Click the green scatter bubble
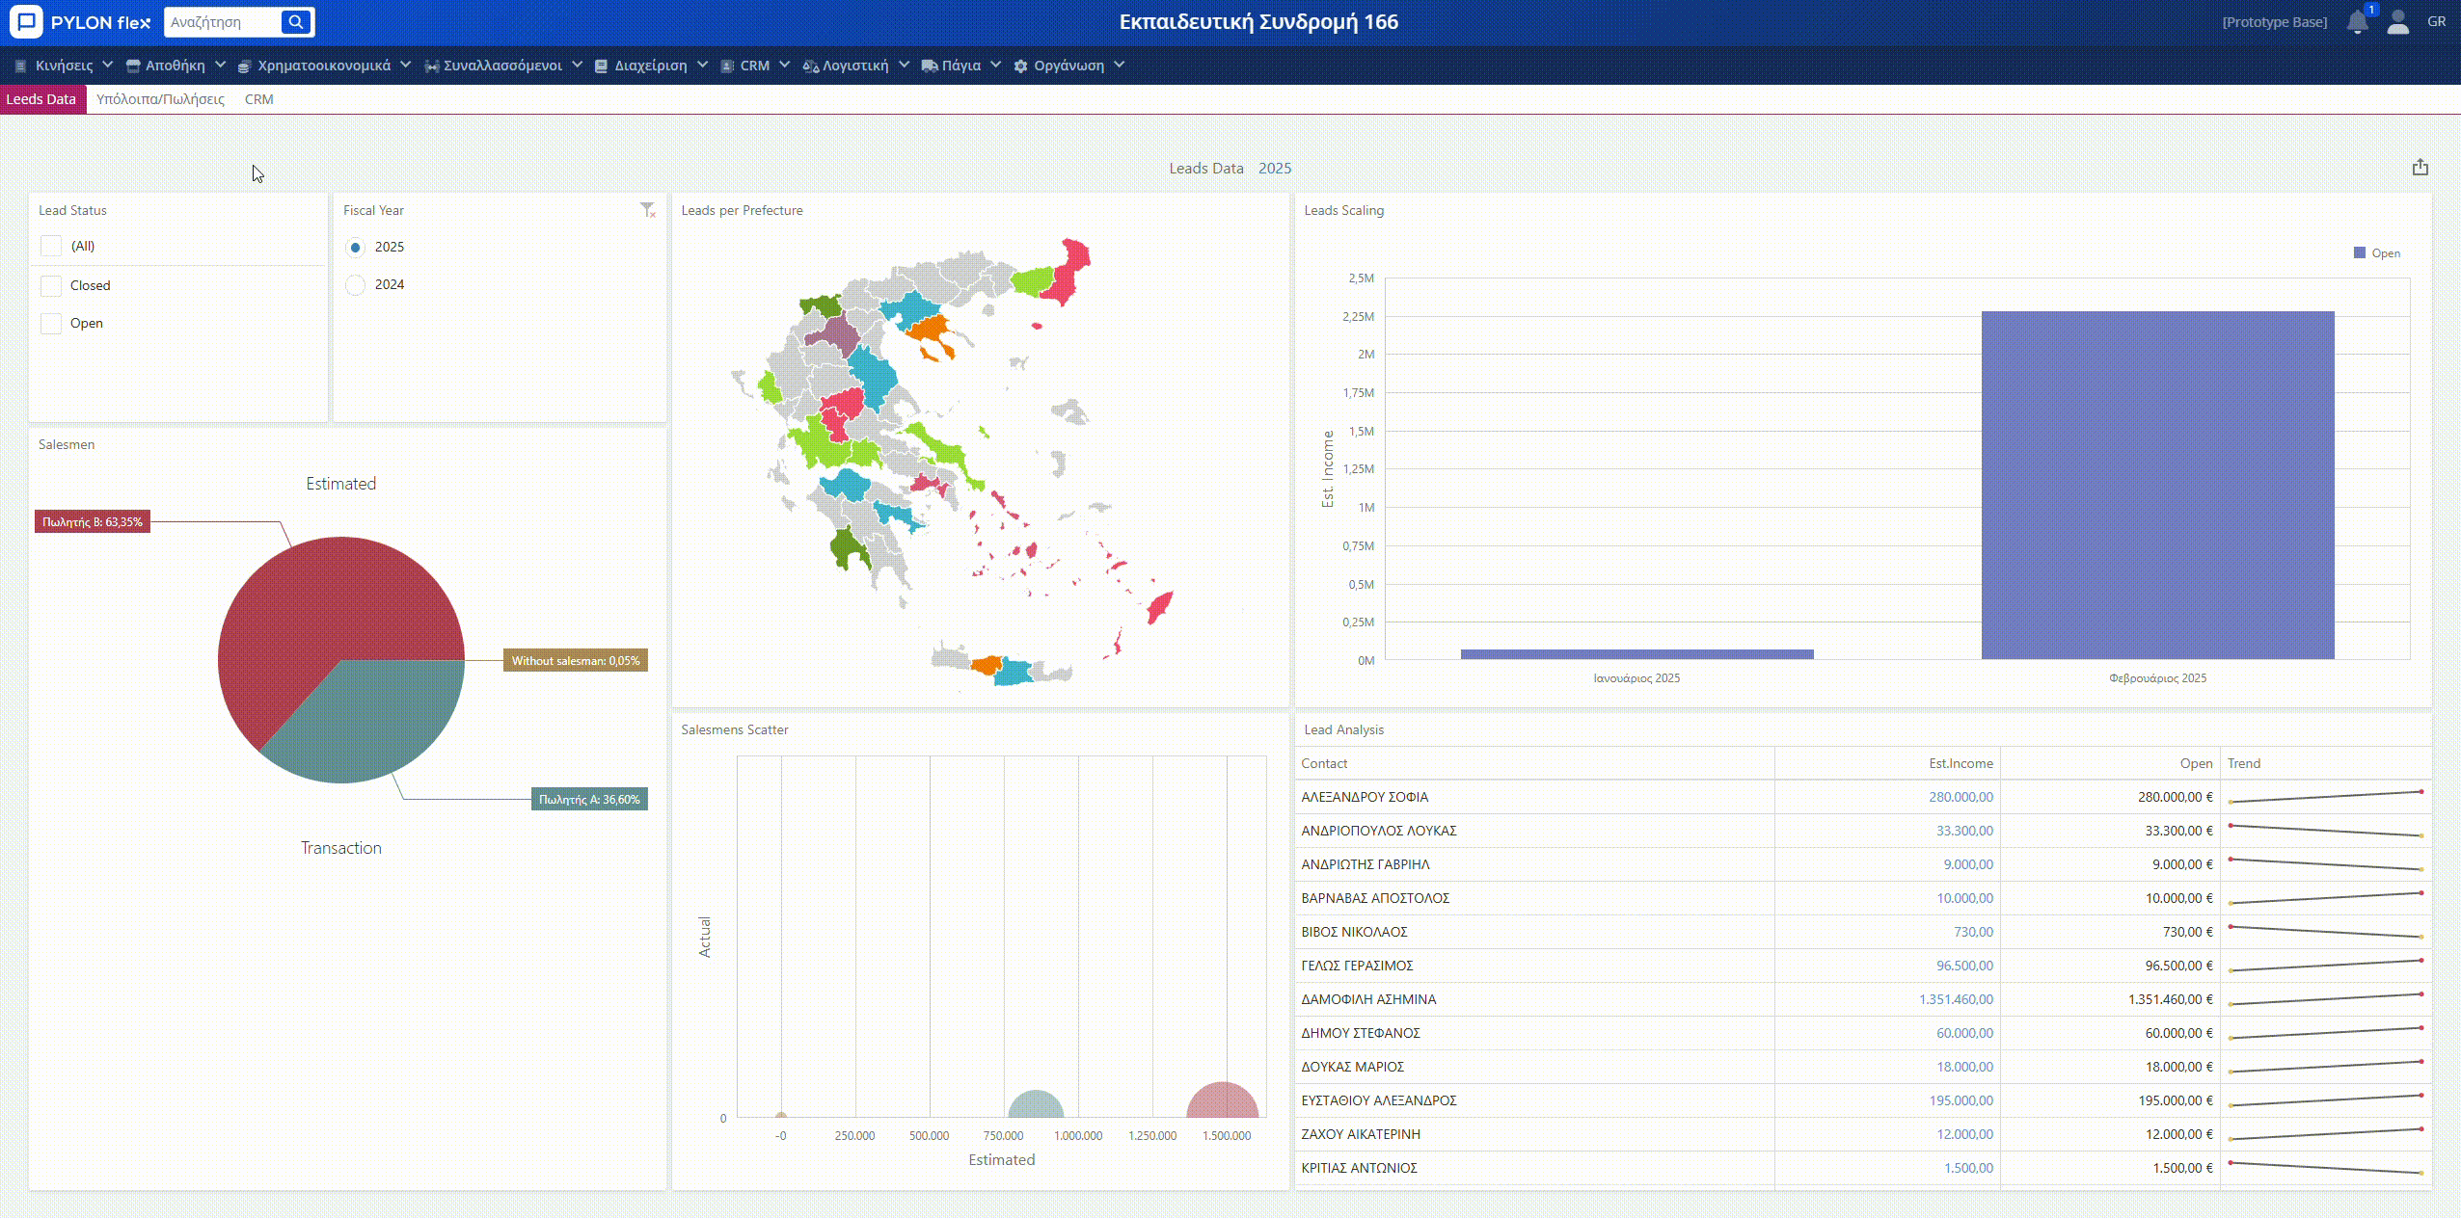The width and height of the screenshot is (2461, 1218). (1036, 1104)
